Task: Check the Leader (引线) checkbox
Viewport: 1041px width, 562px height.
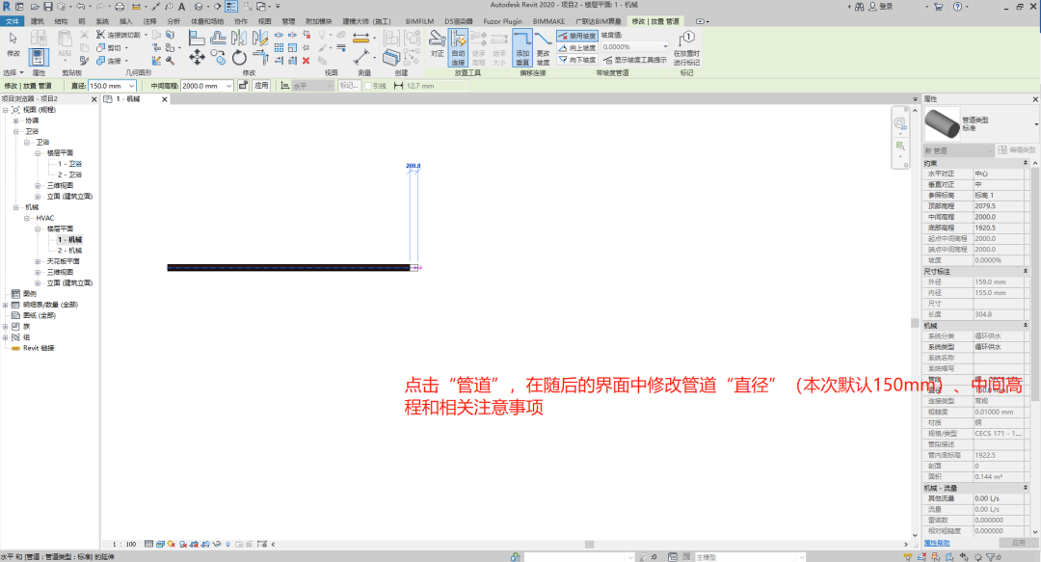Action: [368, 86]
